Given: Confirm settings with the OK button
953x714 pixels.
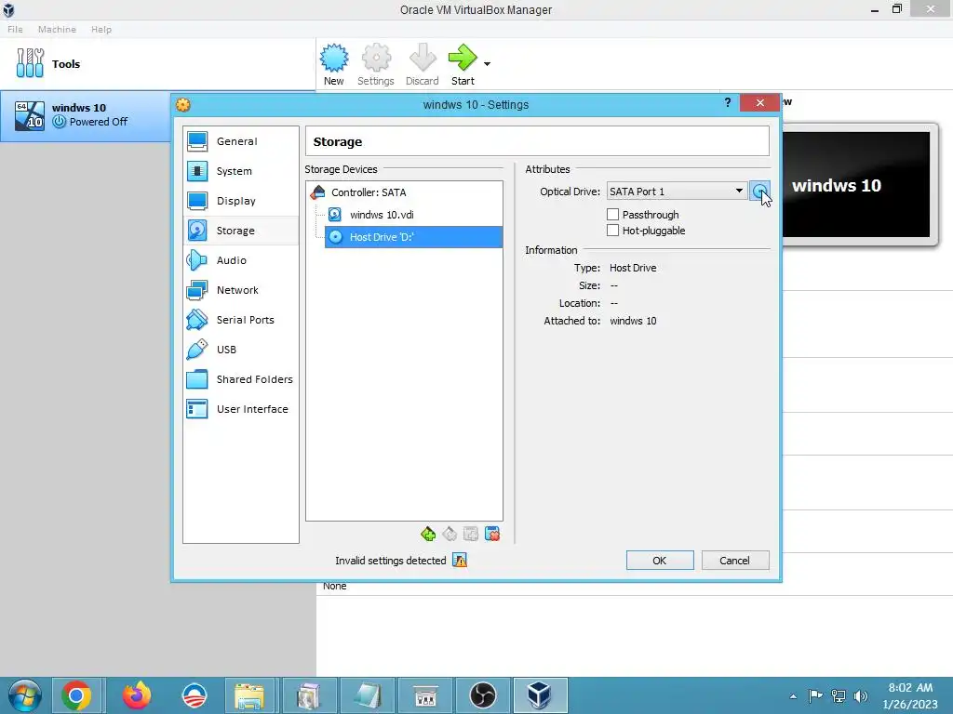Looking at the screenshot, I should tap(660, 561).
